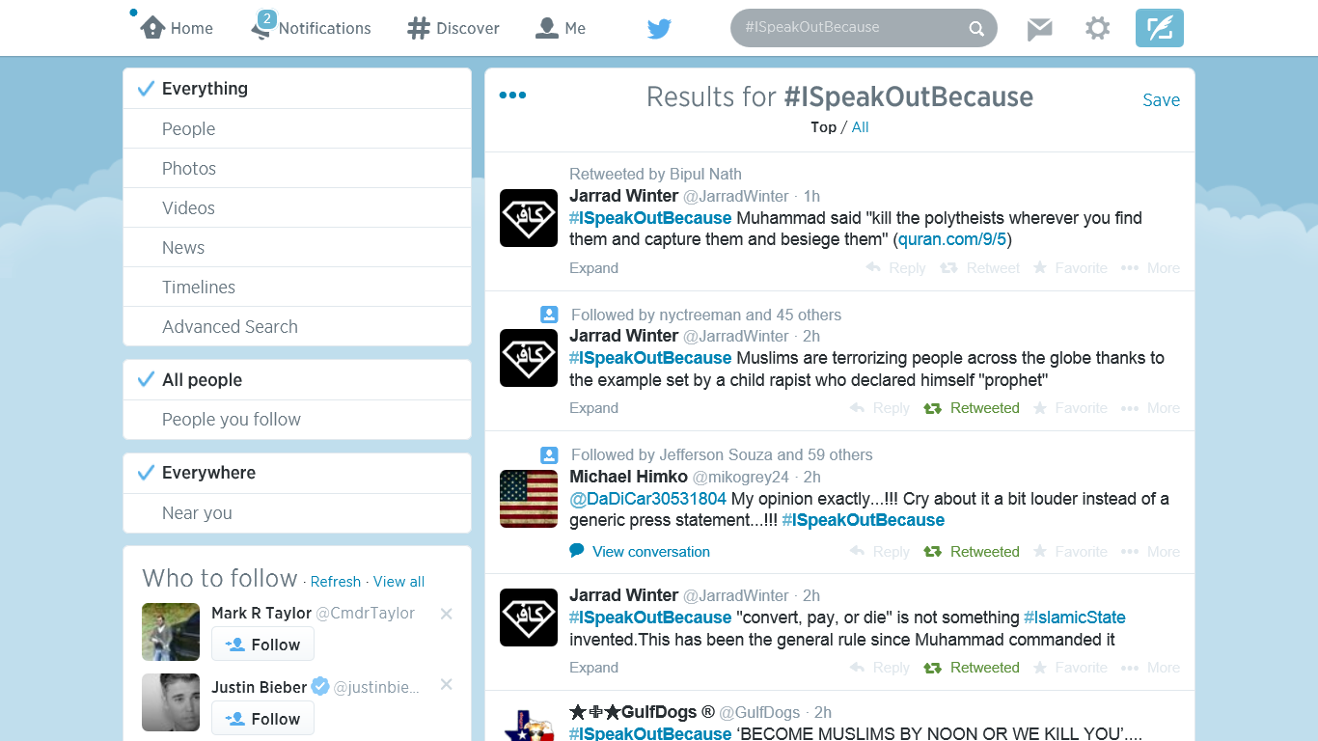This screenshot has width=1318, height=741.
Task: Open the Discover tab
Action: [453, 28]
